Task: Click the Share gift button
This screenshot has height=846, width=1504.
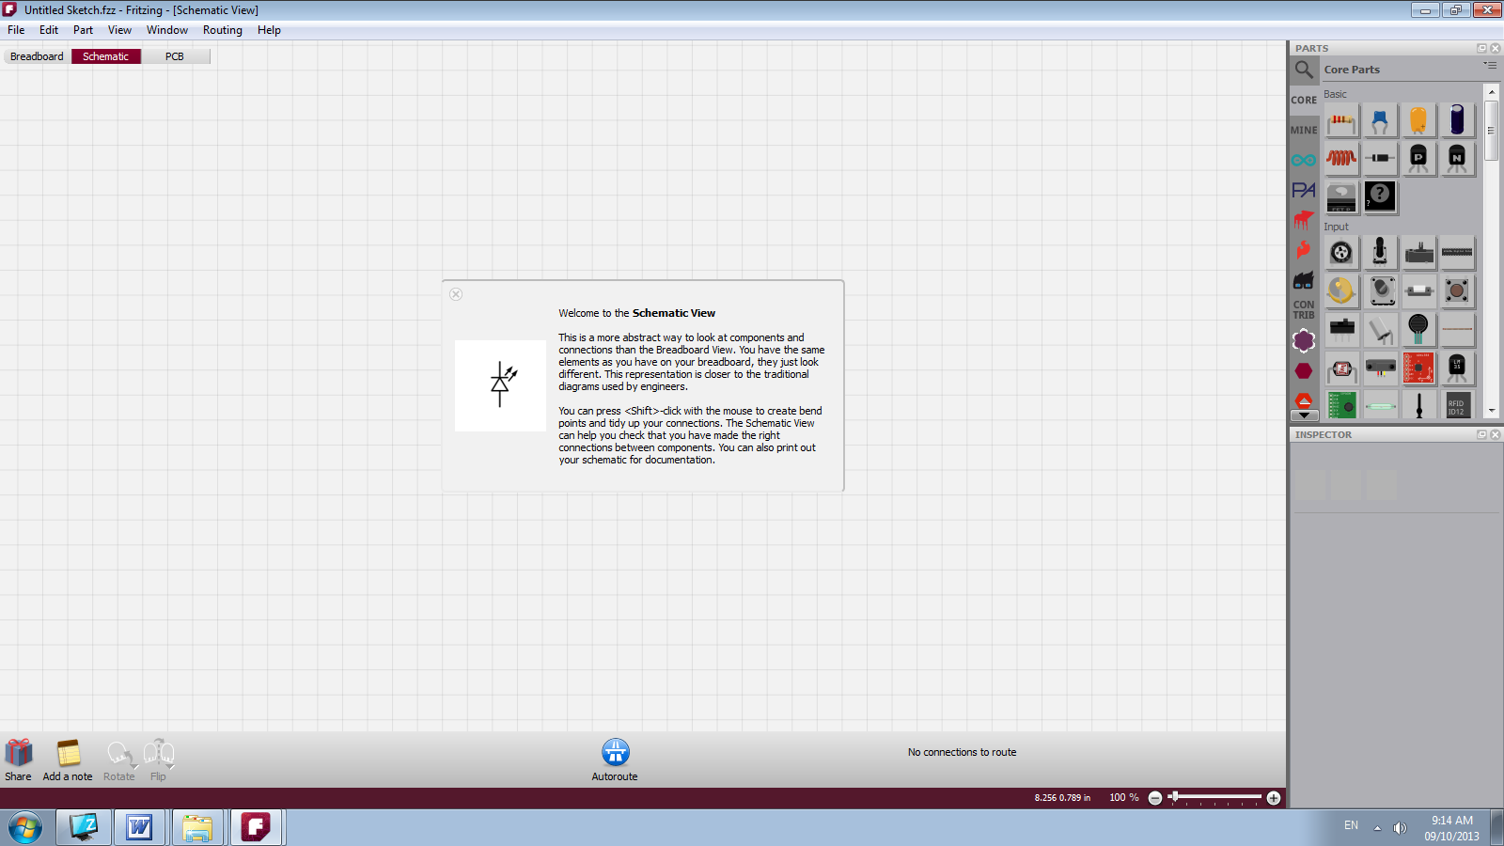Action: point(18,760)
